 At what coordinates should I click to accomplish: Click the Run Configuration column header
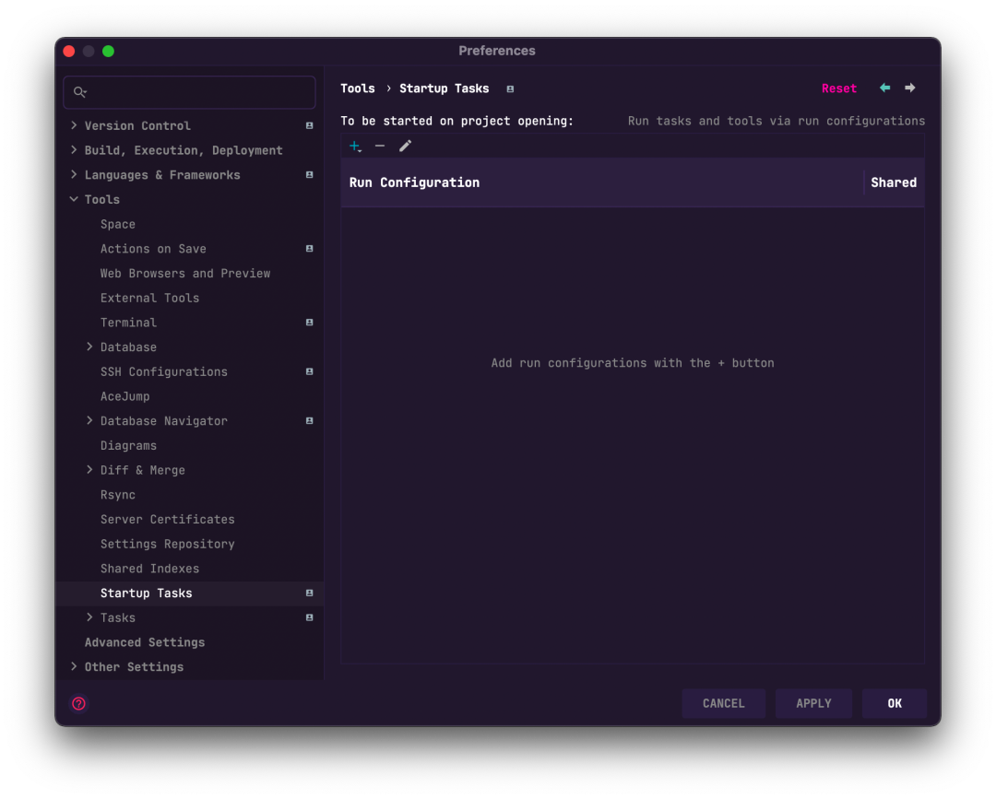click(602, 182)
